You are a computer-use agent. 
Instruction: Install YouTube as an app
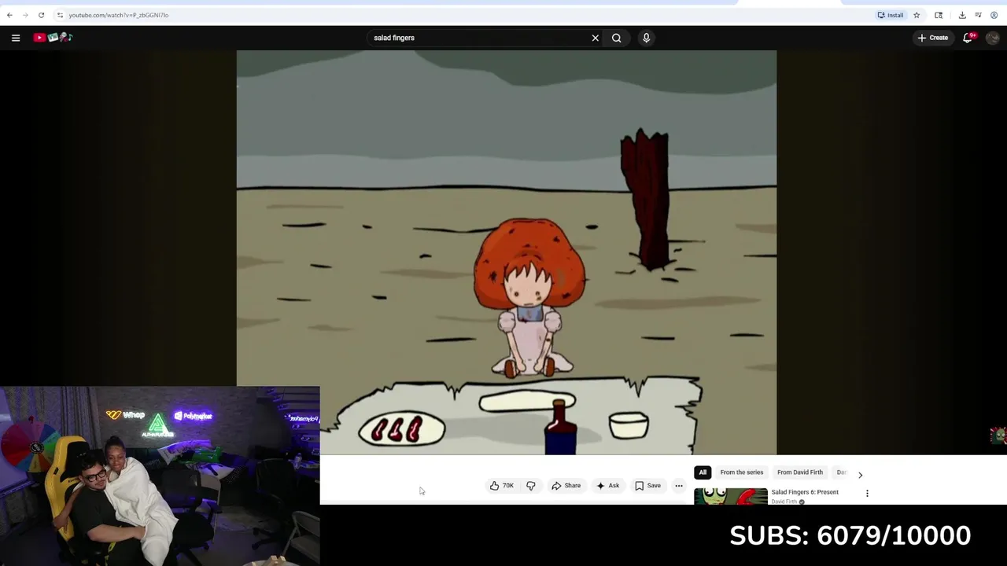(x=891, y=15)
